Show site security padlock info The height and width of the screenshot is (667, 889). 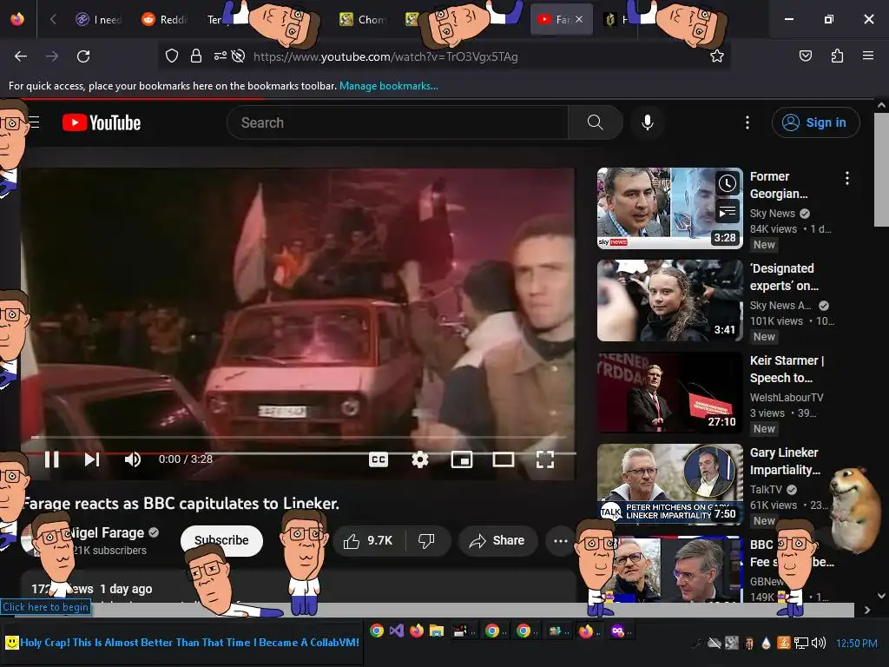(x=196, y=56)
